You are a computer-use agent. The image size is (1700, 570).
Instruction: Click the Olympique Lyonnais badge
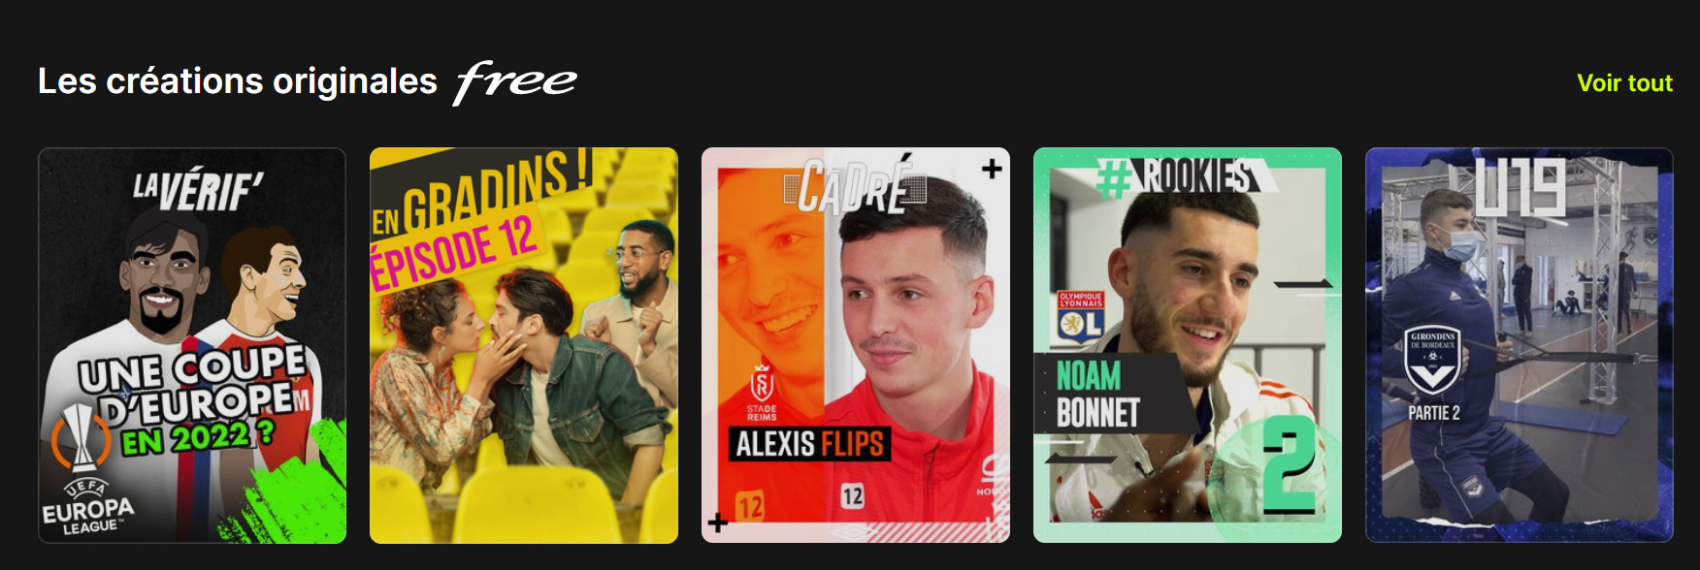pos(1080,319)
